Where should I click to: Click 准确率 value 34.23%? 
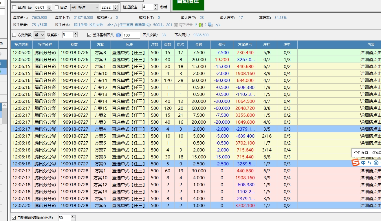(281, 18)
